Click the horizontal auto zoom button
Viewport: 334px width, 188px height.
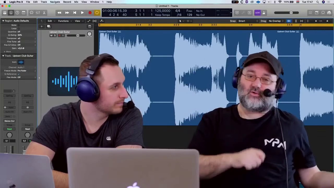click(x=302, y=21)
